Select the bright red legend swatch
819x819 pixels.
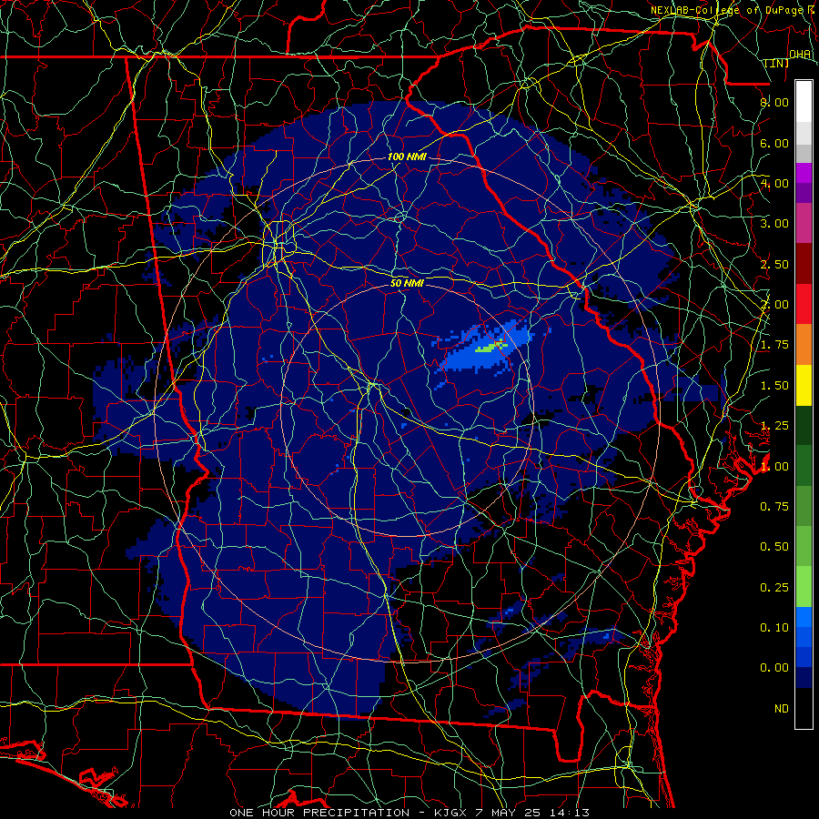(804, 304)
